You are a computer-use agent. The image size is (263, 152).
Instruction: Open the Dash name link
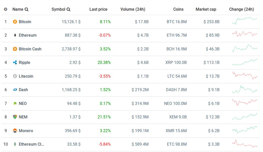point(23,90)
